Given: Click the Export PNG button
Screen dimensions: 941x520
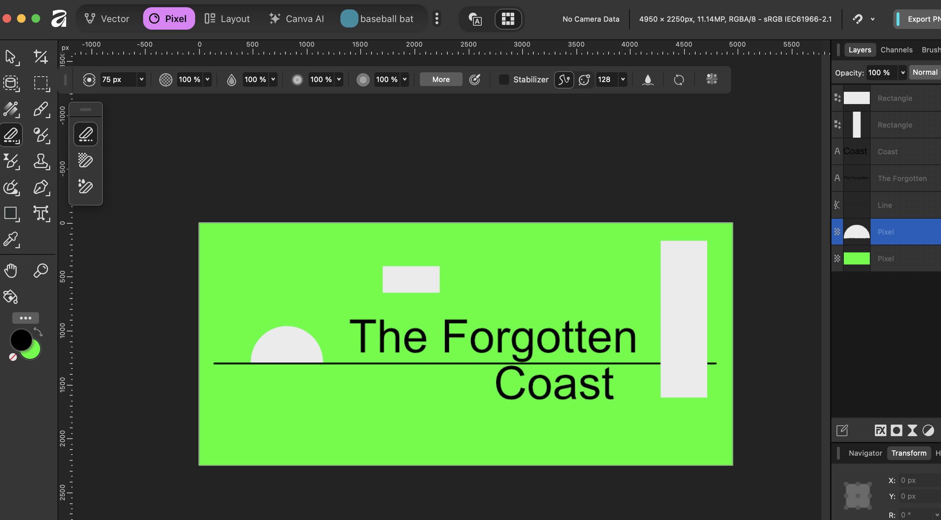Looking at the screenshot, I should tap(920, 19).
